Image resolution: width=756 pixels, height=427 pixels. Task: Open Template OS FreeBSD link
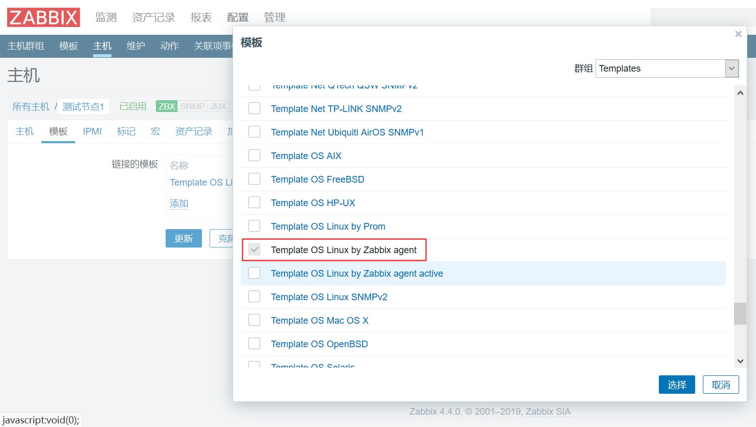[317, 179]
